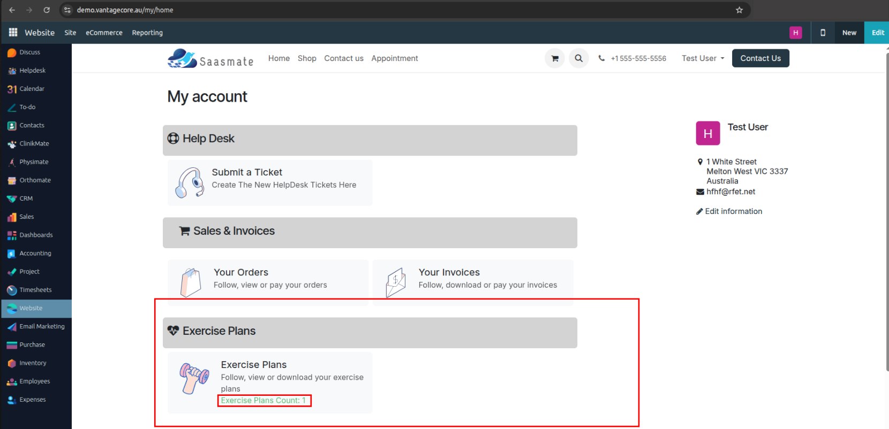Reload the browser page
This screenshot has height=429, width=889.
coord(47,10)
